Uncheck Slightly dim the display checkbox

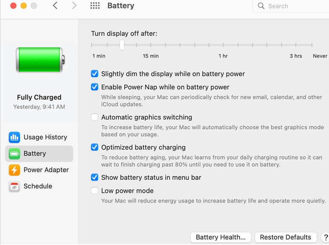click(94, 74)
